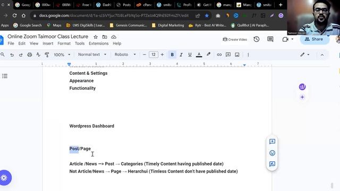Show the document outline
Image resolution: width=340 pixels, height=191 pixels.
pyautogui.click(x=5, y=76)
